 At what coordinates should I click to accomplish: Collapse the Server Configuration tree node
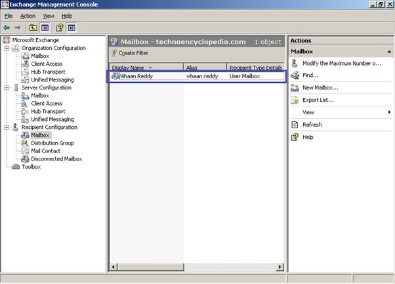pos(7,87)
